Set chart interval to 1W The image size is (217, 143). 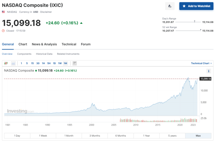60,63
